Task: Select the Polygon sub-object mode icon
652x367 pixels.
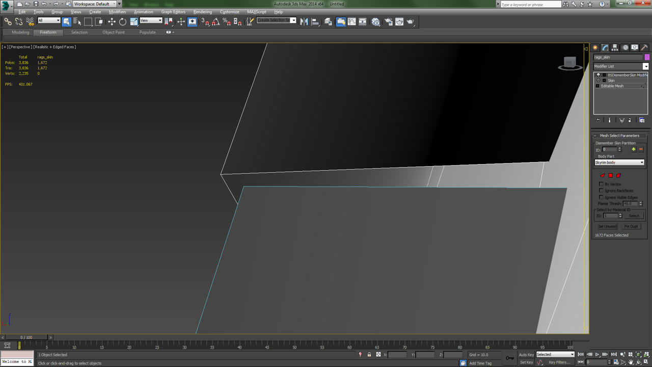Action: click(x=611, y=175)
